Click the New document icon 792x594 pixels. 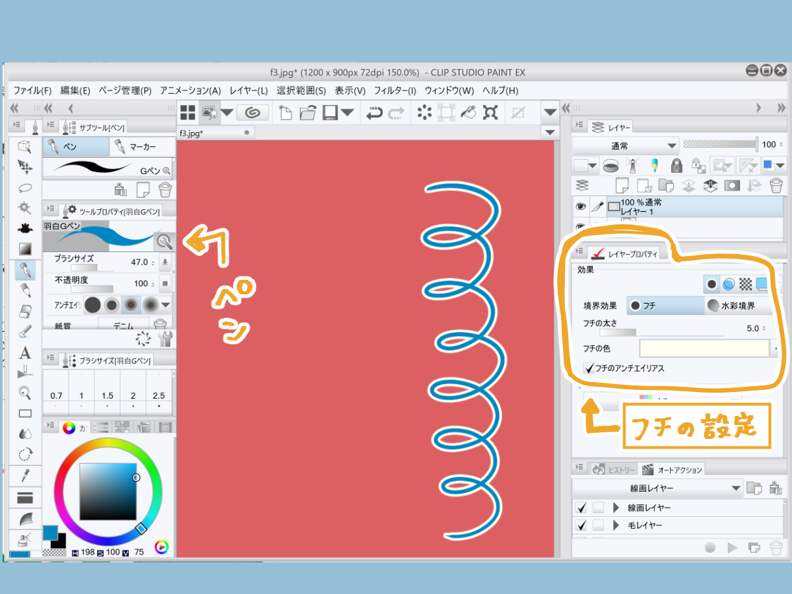pyautogui.click(x=286, y=113)
